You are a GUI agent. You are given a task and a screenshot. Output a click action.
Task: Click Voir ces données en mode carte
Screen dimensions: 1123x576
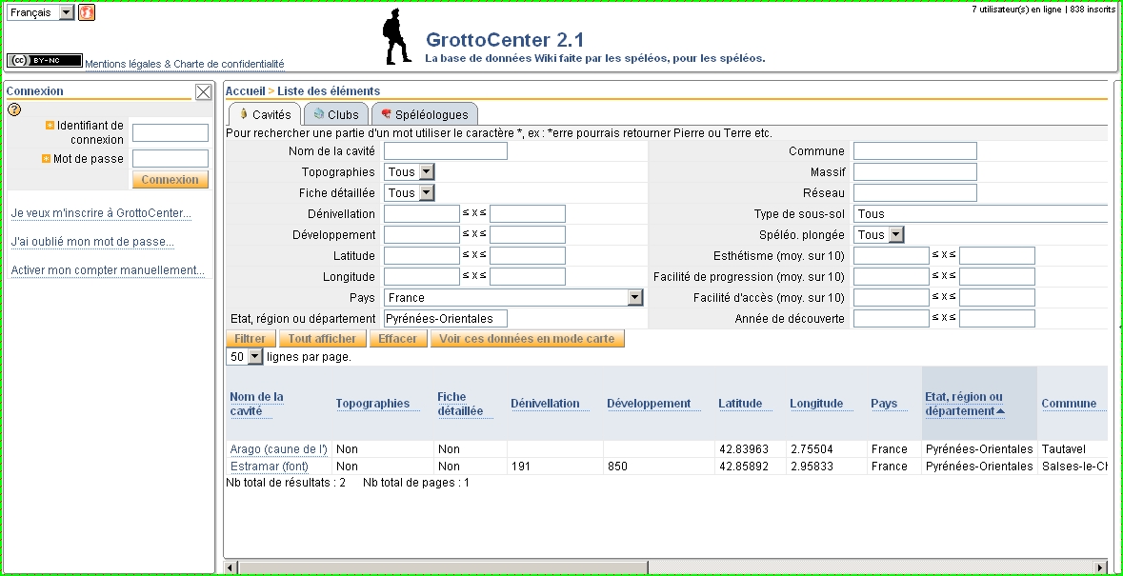(527, 338)
